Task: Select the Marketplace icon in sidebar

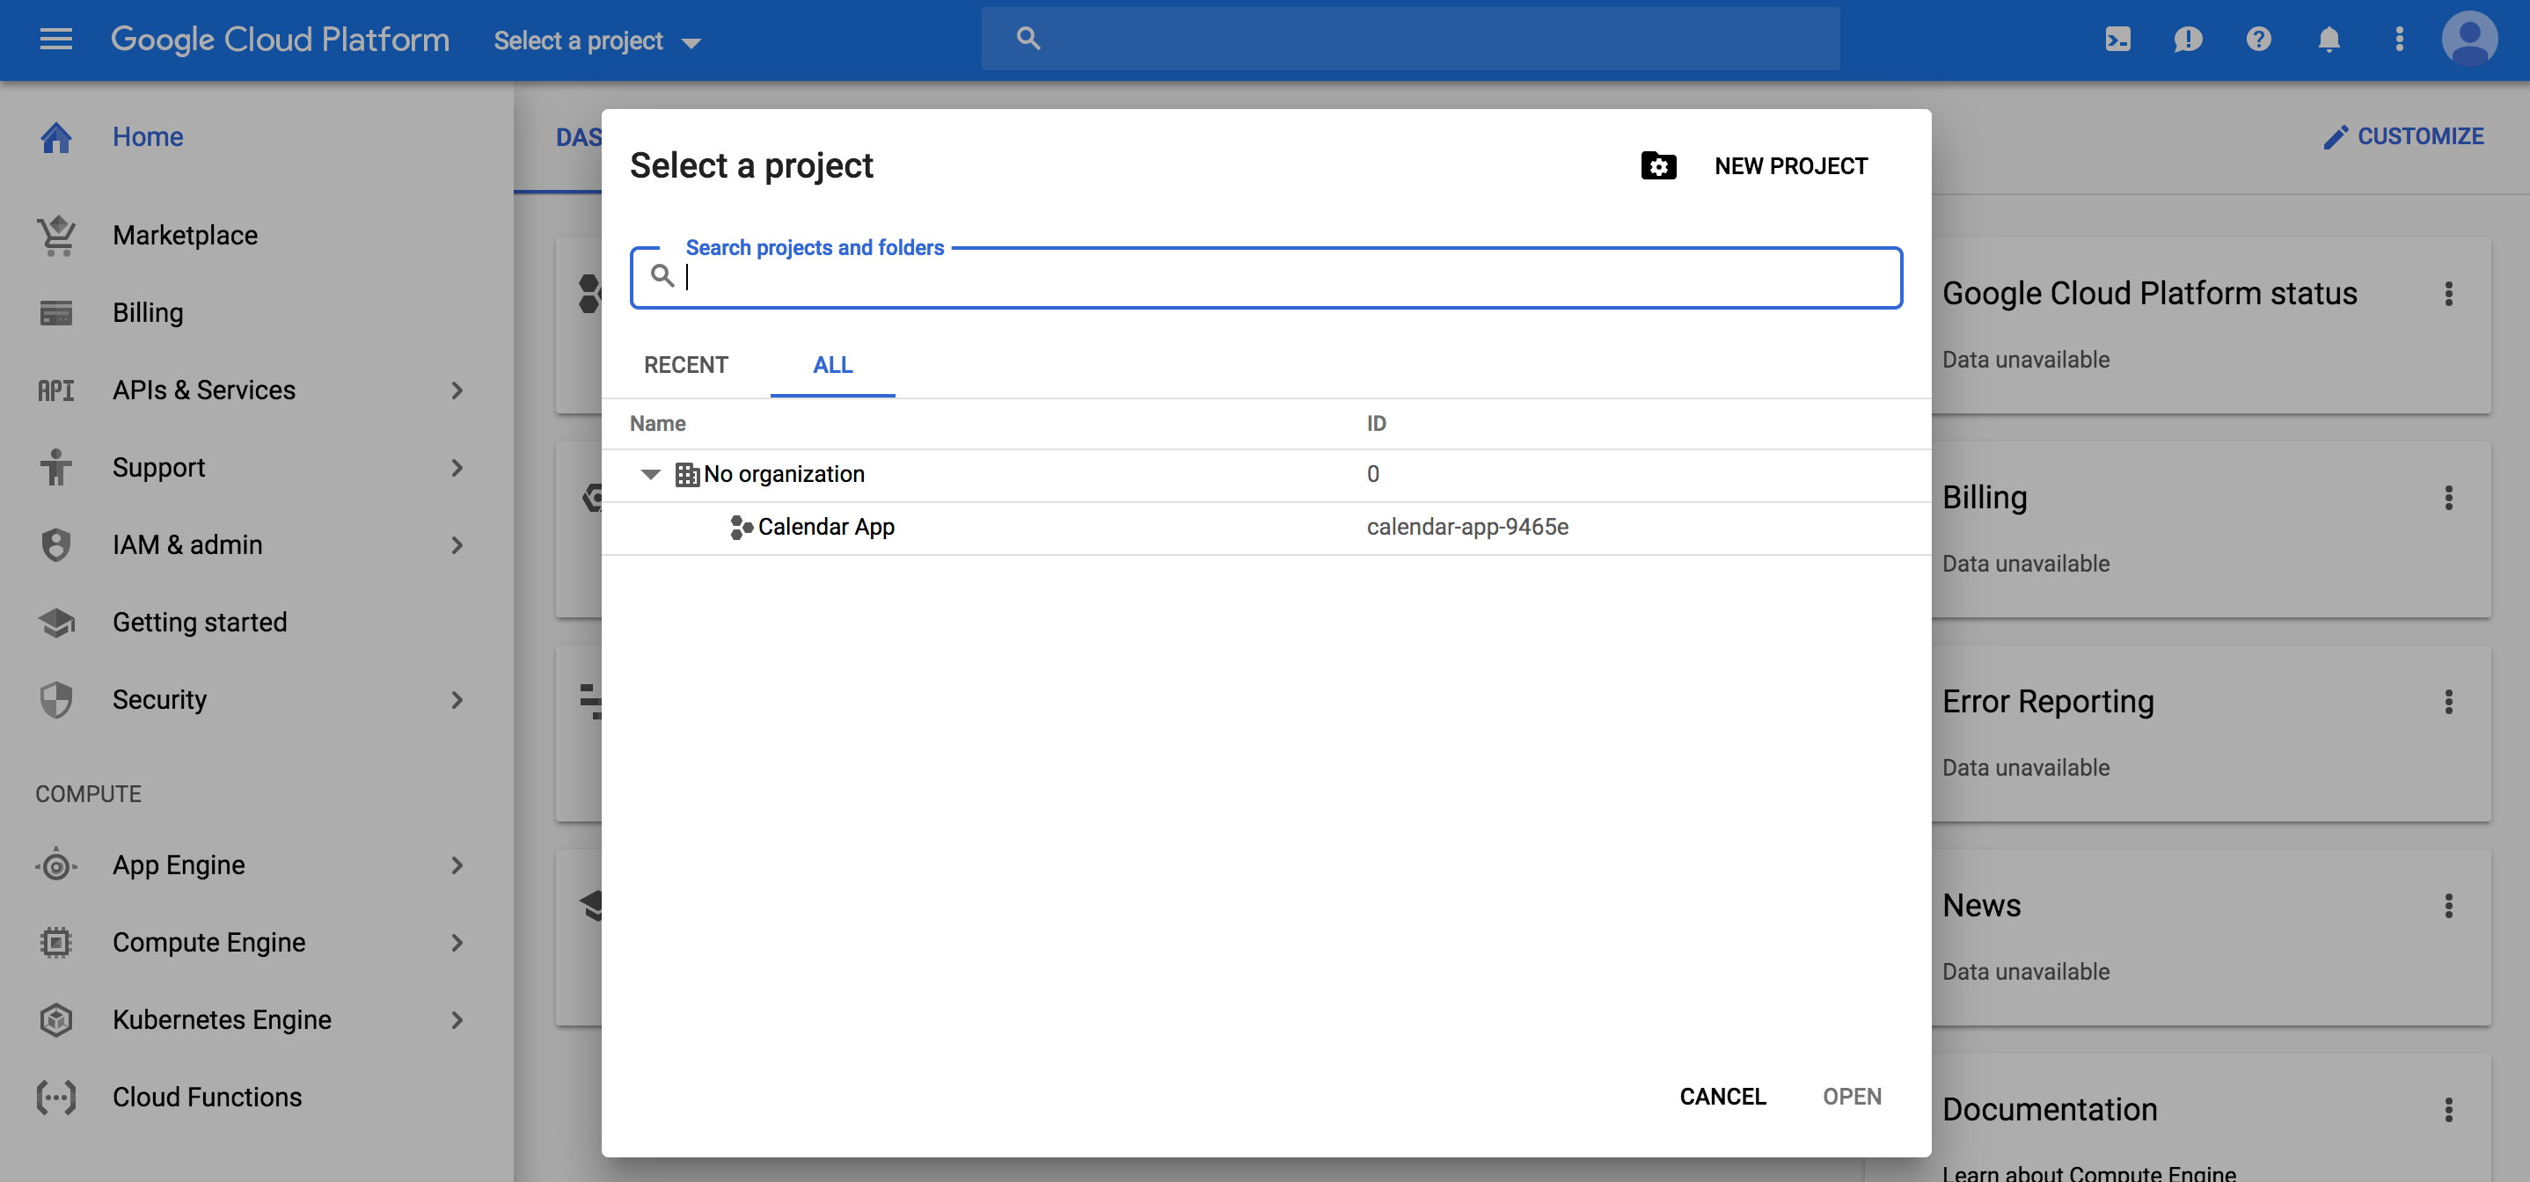Action: [x=56, y=235]
